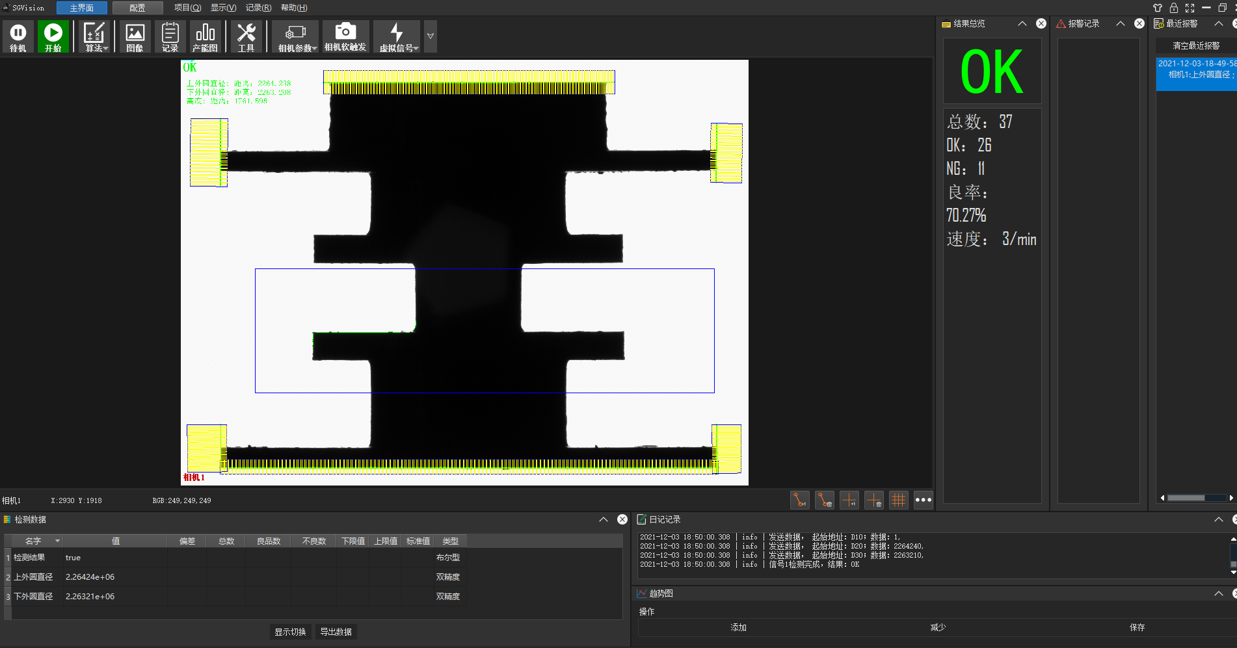Collapse the 检测数据 panel with chevron
Image resolution: width=1237 pixels, height=648 pixels.
604,519
